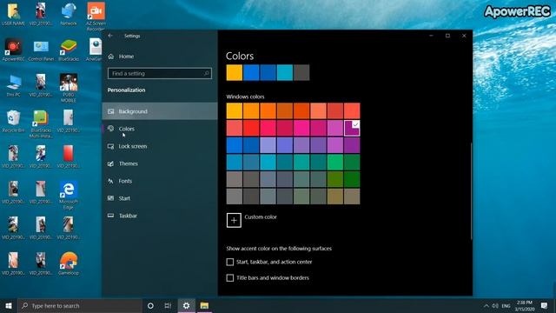This screenshot has height=313, width=556.
Task: Open Task View on the taskbar
Action: [x=168, y=305]
